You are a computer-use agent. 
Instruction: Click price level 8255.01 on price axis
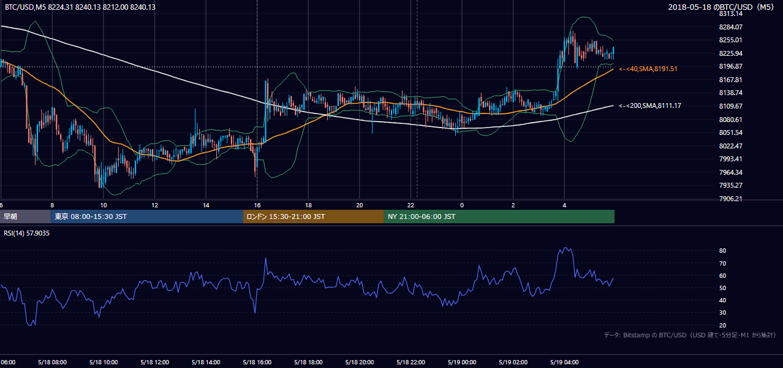pyautogui.click(x=730, y=40)
